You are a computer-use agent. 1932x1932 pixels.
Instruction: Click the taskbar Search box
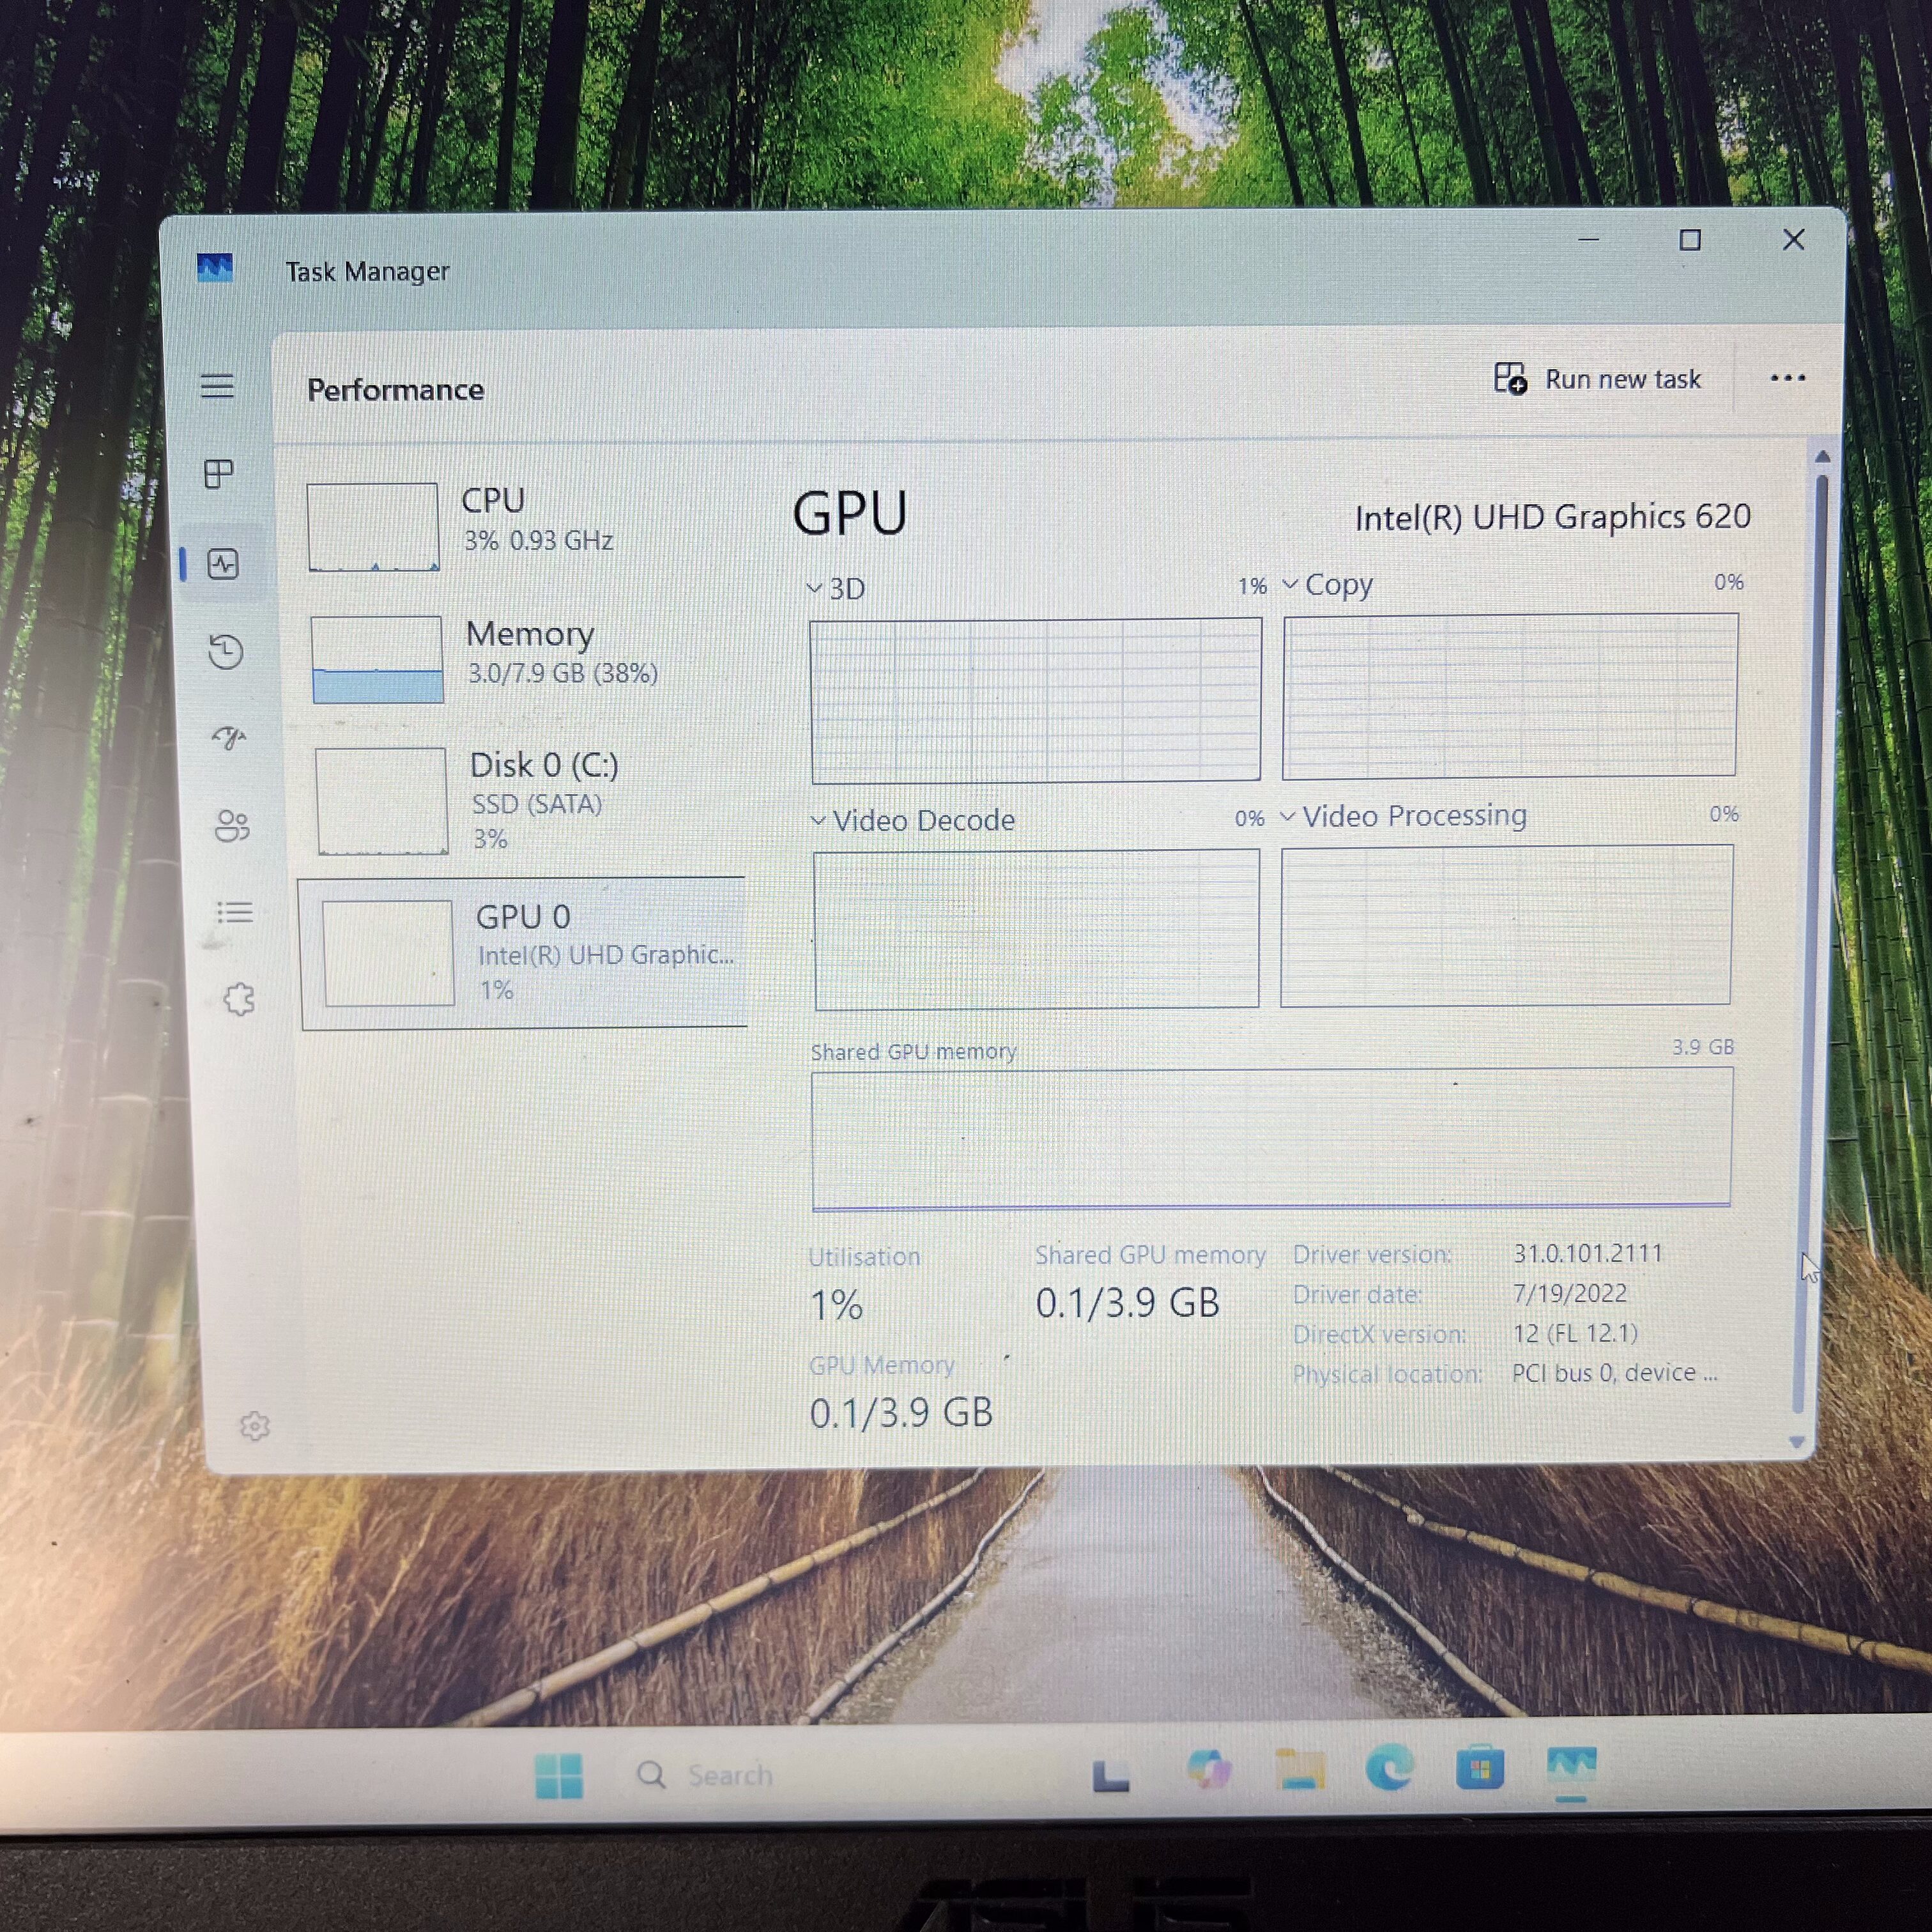[840, 1776]
